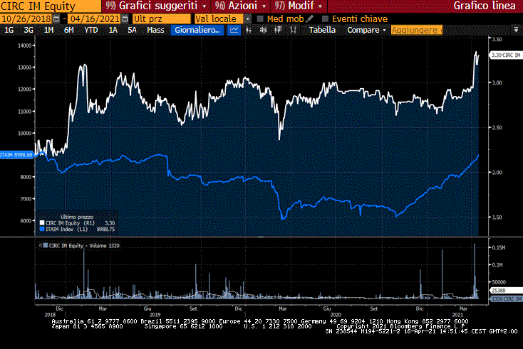The image size is (523, 349).
Task: Click the fifth chart style icon
Action: (293, 30)
